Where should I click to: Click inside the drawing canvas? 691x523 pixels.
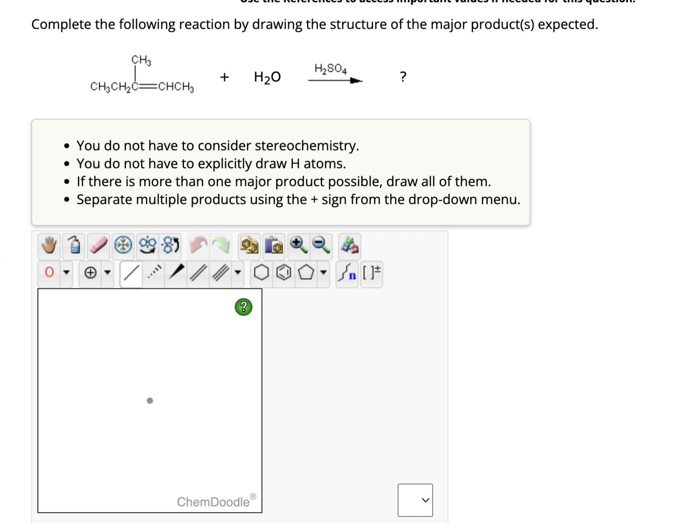click(150, 400)
